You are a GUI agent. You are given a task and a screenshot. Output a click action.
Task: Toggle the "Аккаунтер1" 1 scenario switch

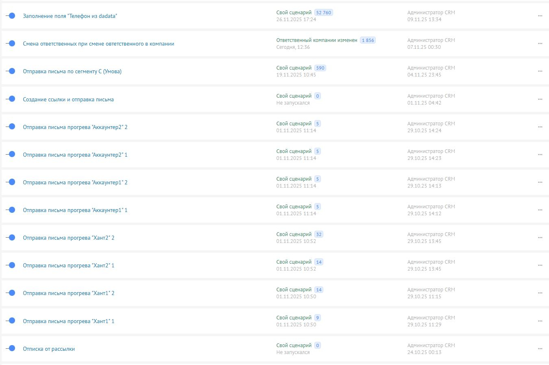coord(11,210)
